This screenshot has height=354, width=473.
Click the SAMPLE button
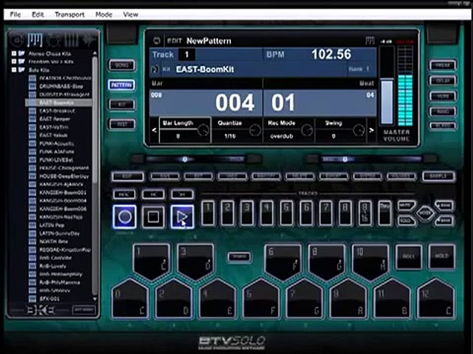[x=439, y=177]
